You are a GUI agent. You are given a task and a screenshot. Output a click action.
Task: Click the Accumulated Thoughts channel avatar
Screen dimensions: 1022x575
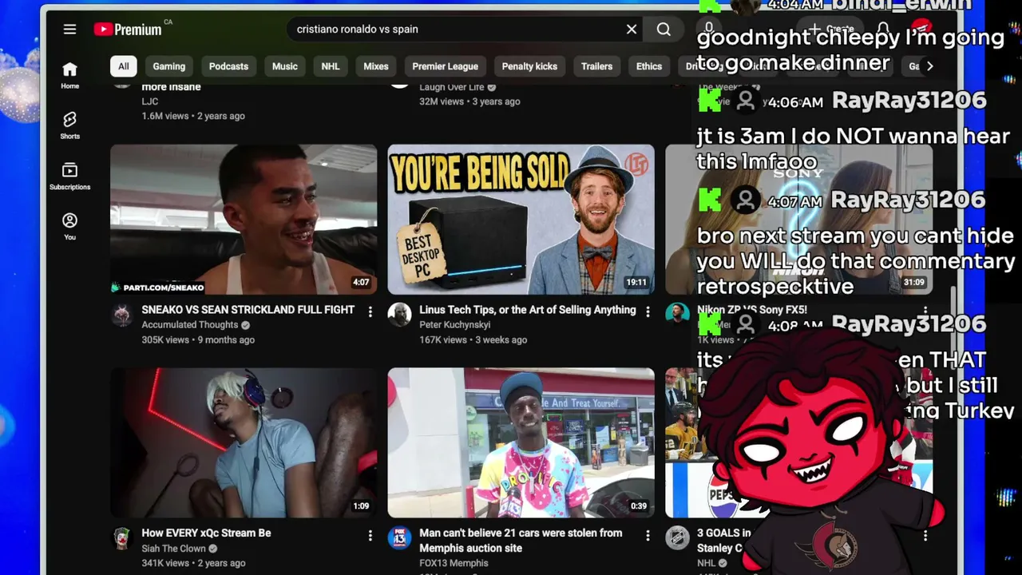click(122, 315)
